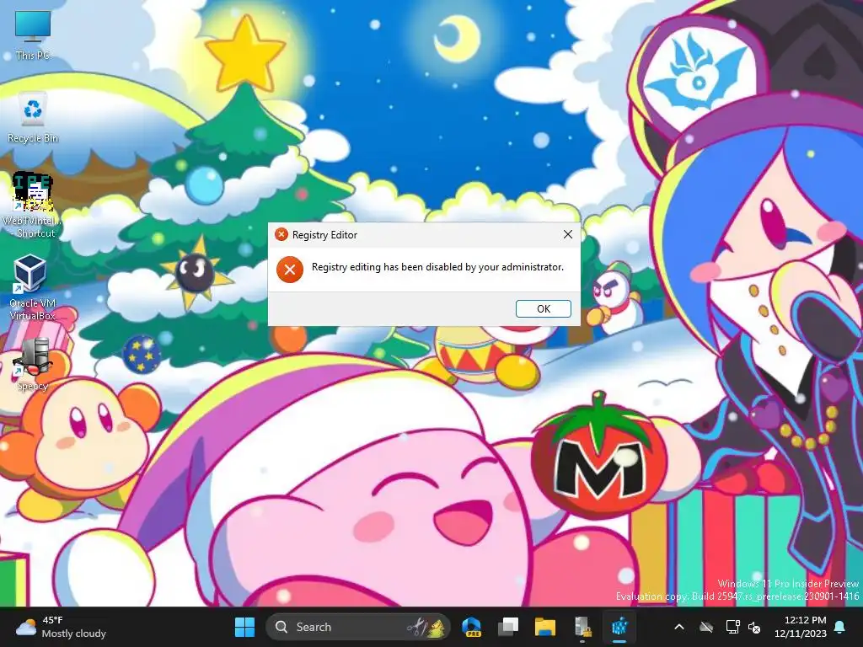
Task: Click the taskbar Search box
Action: click(x=358, y=627)
